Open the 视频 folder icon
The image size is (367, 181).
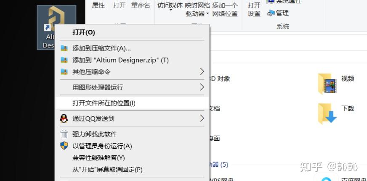pyautogui.click(x=327, y=83)
